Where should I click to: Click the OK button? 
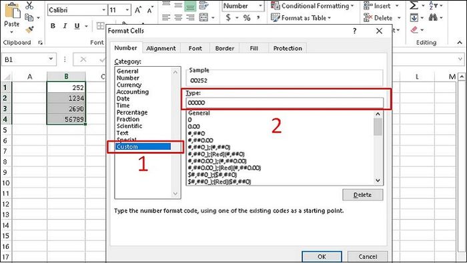tap(322, 256)
